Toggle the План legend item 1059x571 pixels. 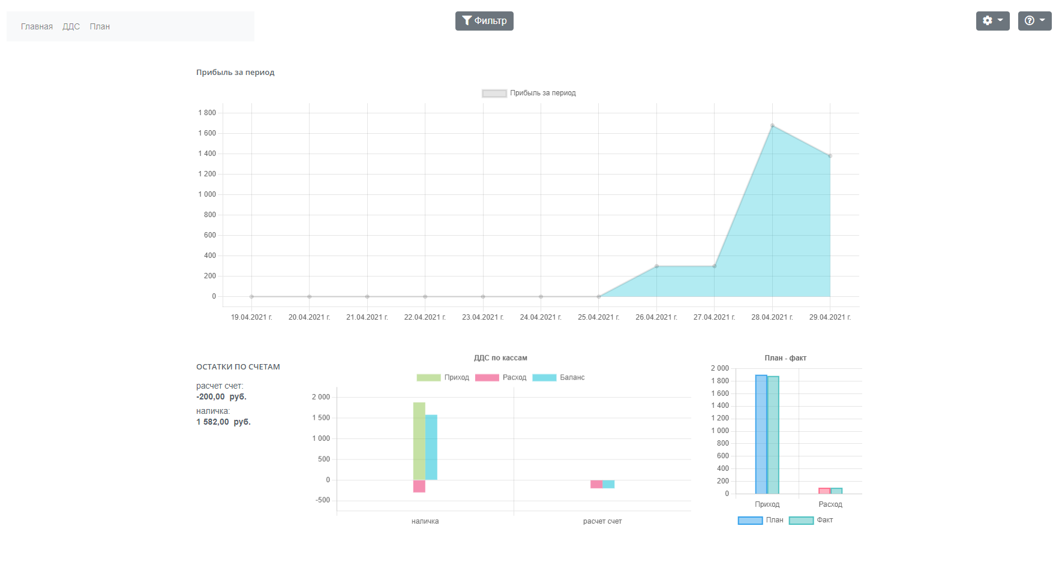(x=760, y=520)
